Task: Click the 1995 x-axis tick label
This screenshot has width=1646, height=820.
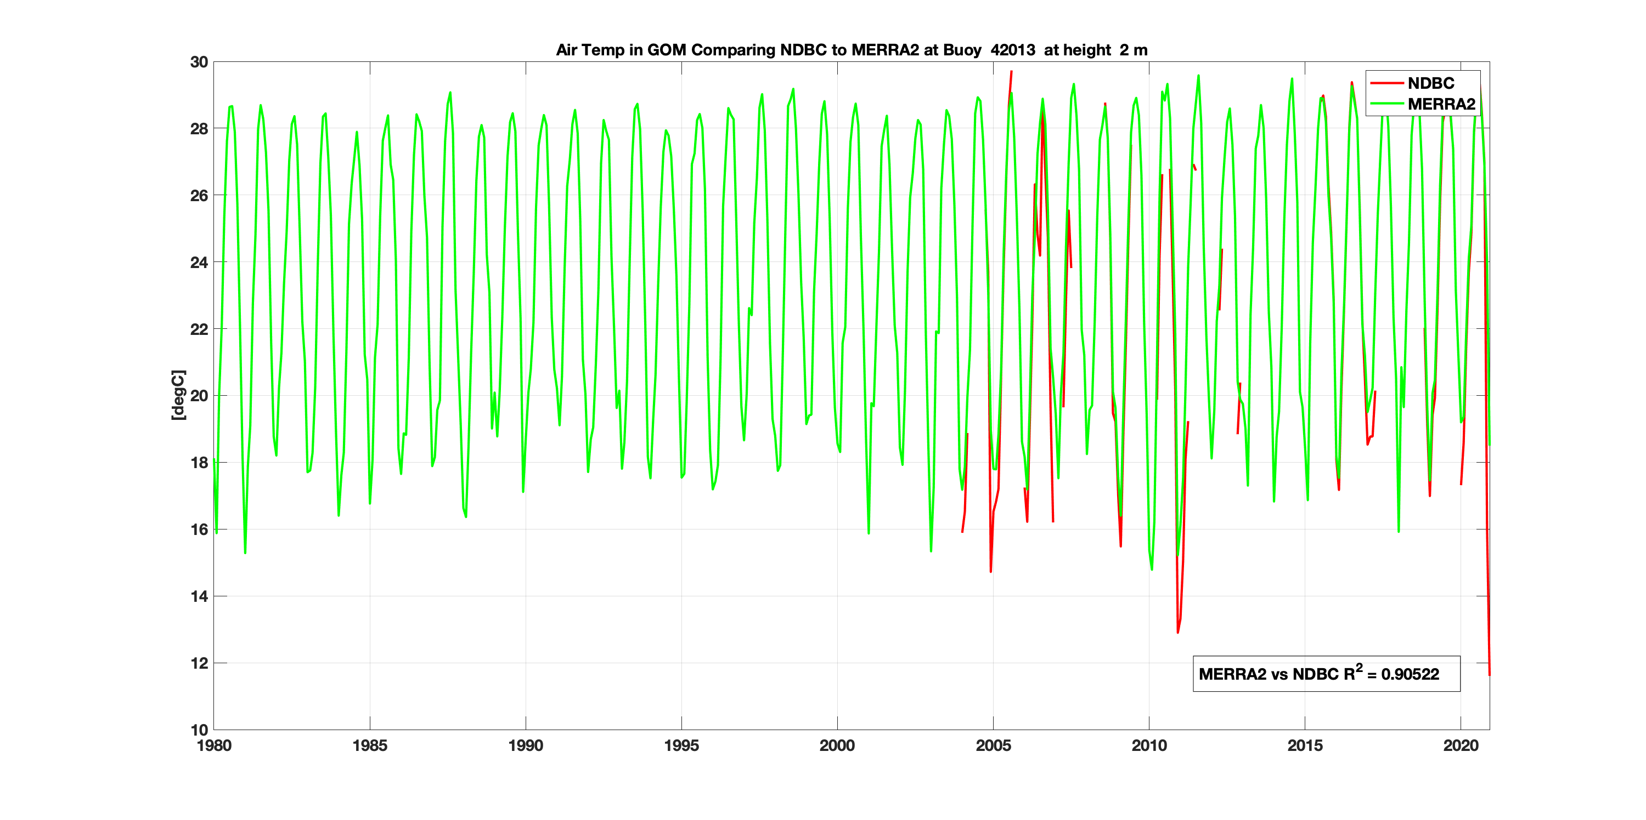Action: pyautogui.click(x=681, y=745)
